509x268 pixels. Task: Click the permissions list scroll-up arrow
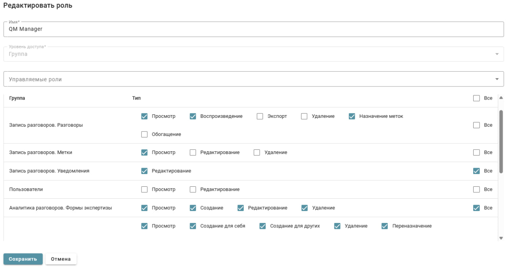(501, 98)
